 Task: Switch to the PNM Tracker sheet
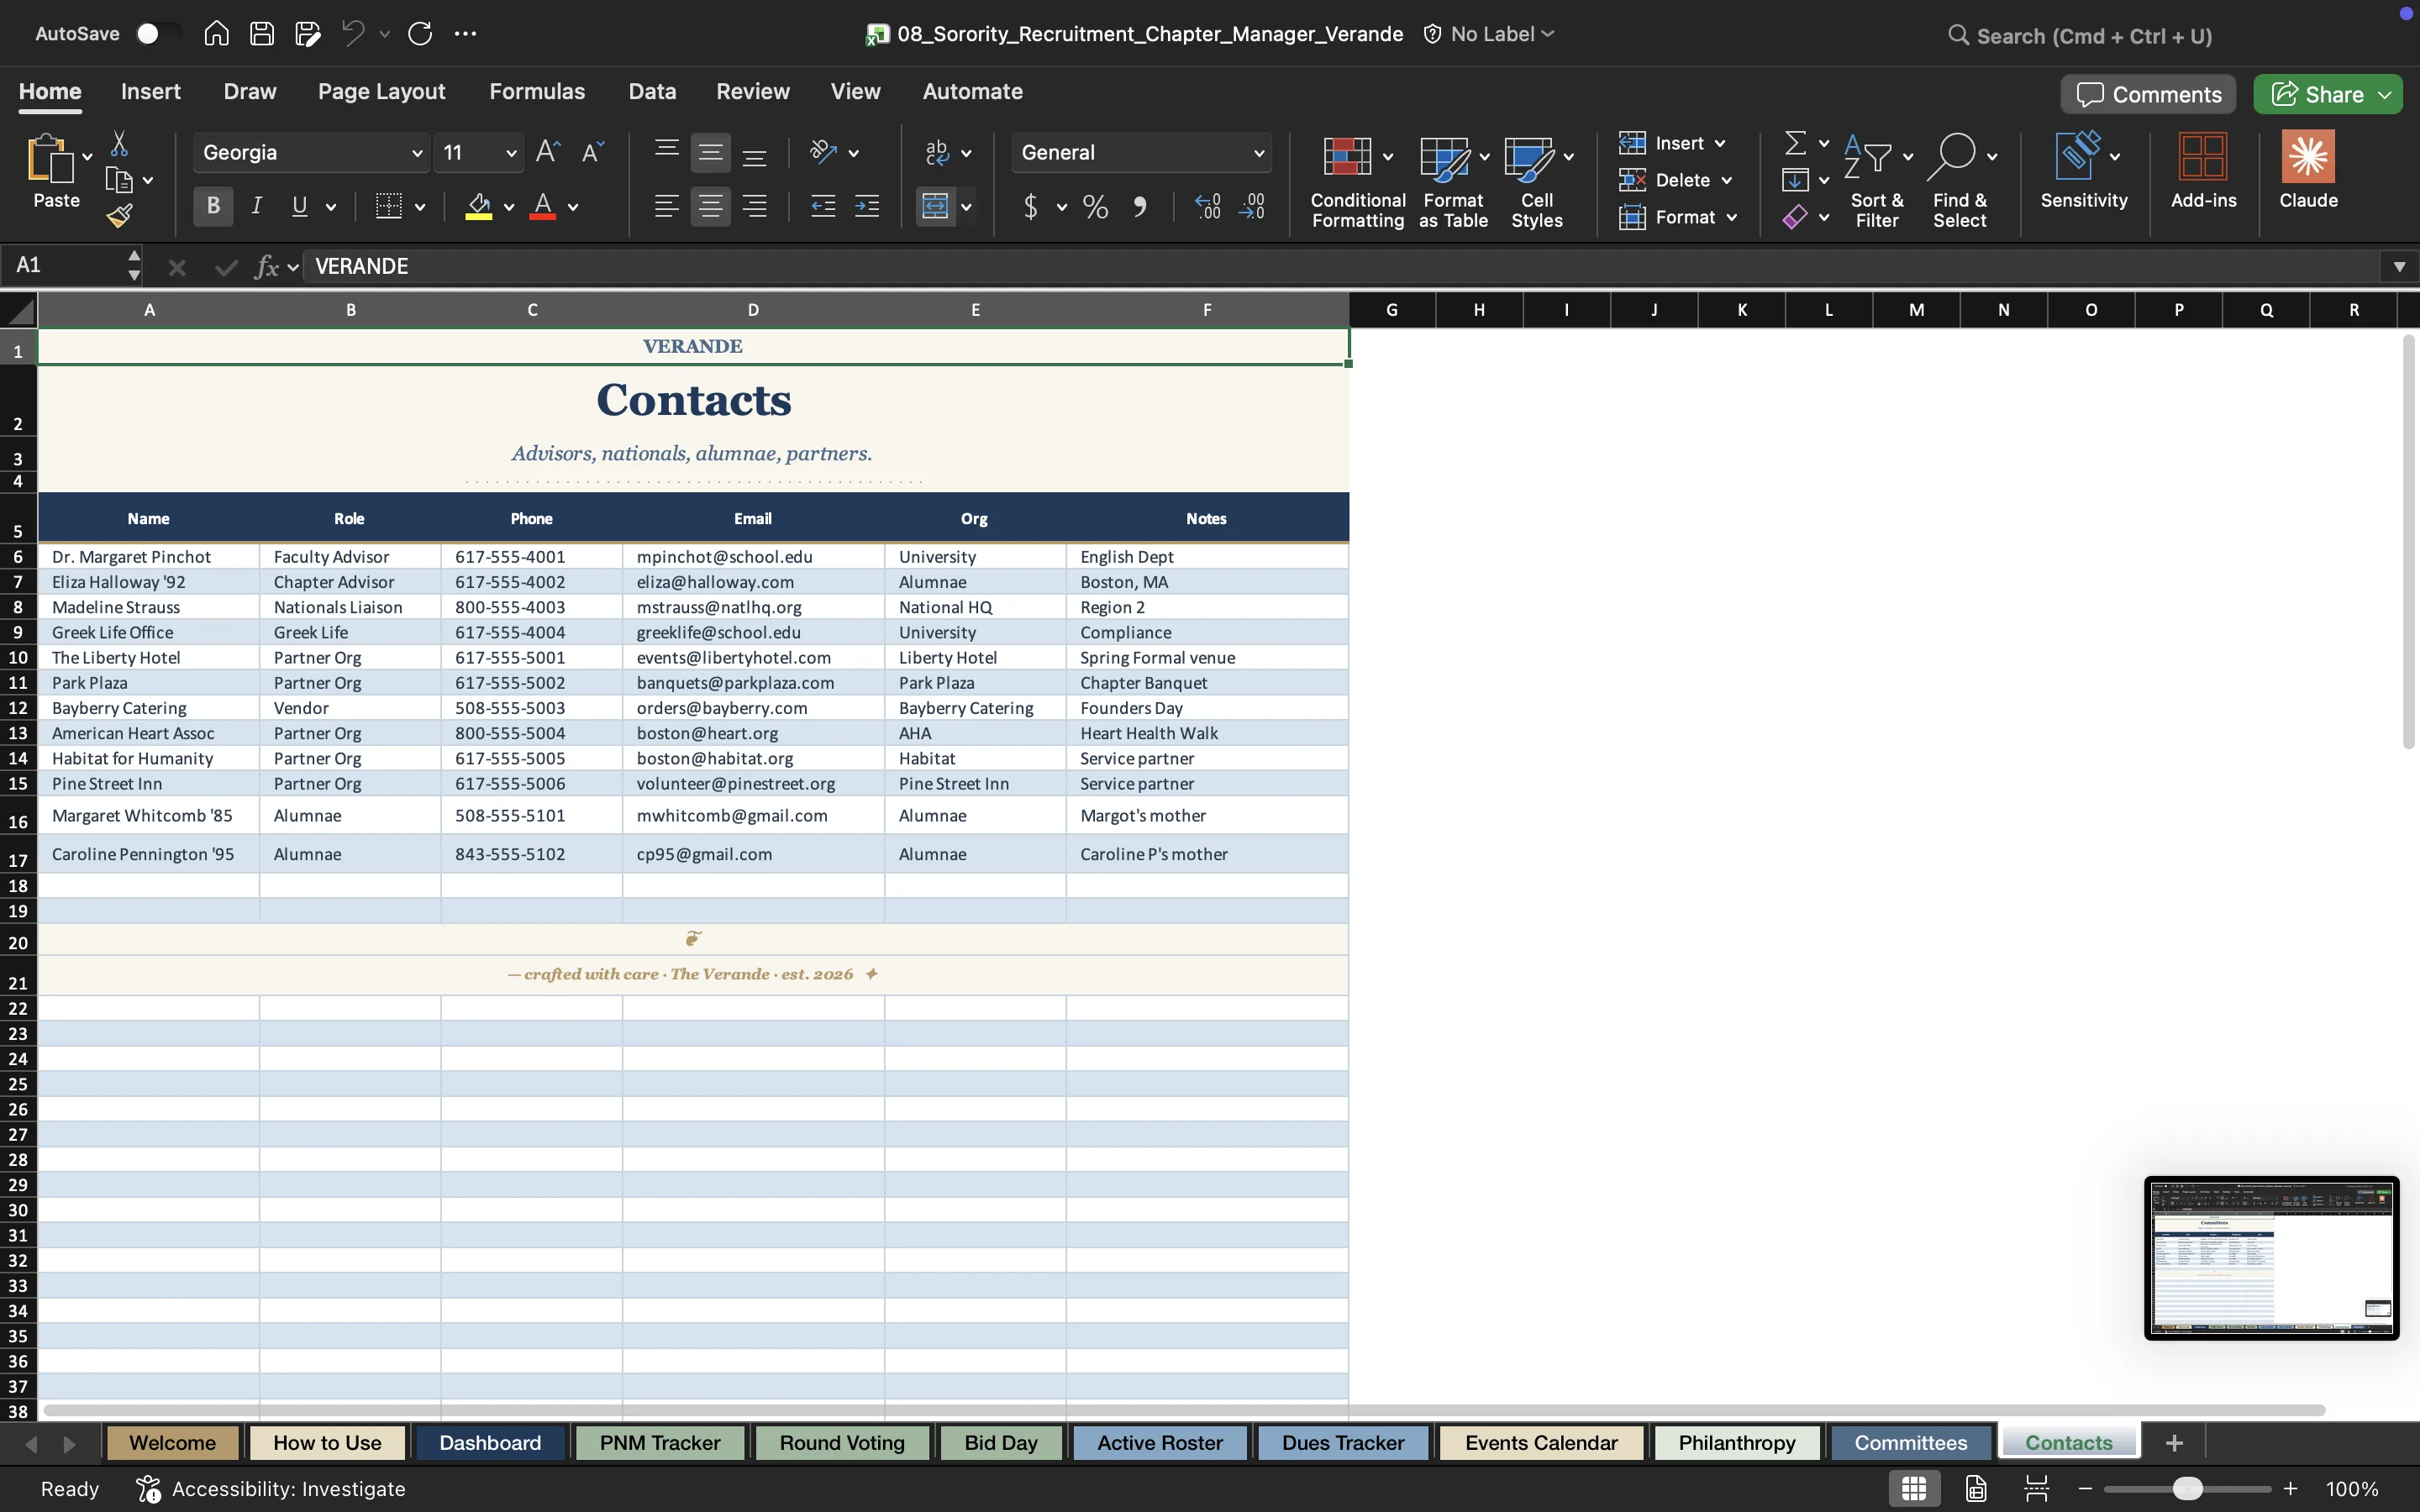pos(660,1442)
